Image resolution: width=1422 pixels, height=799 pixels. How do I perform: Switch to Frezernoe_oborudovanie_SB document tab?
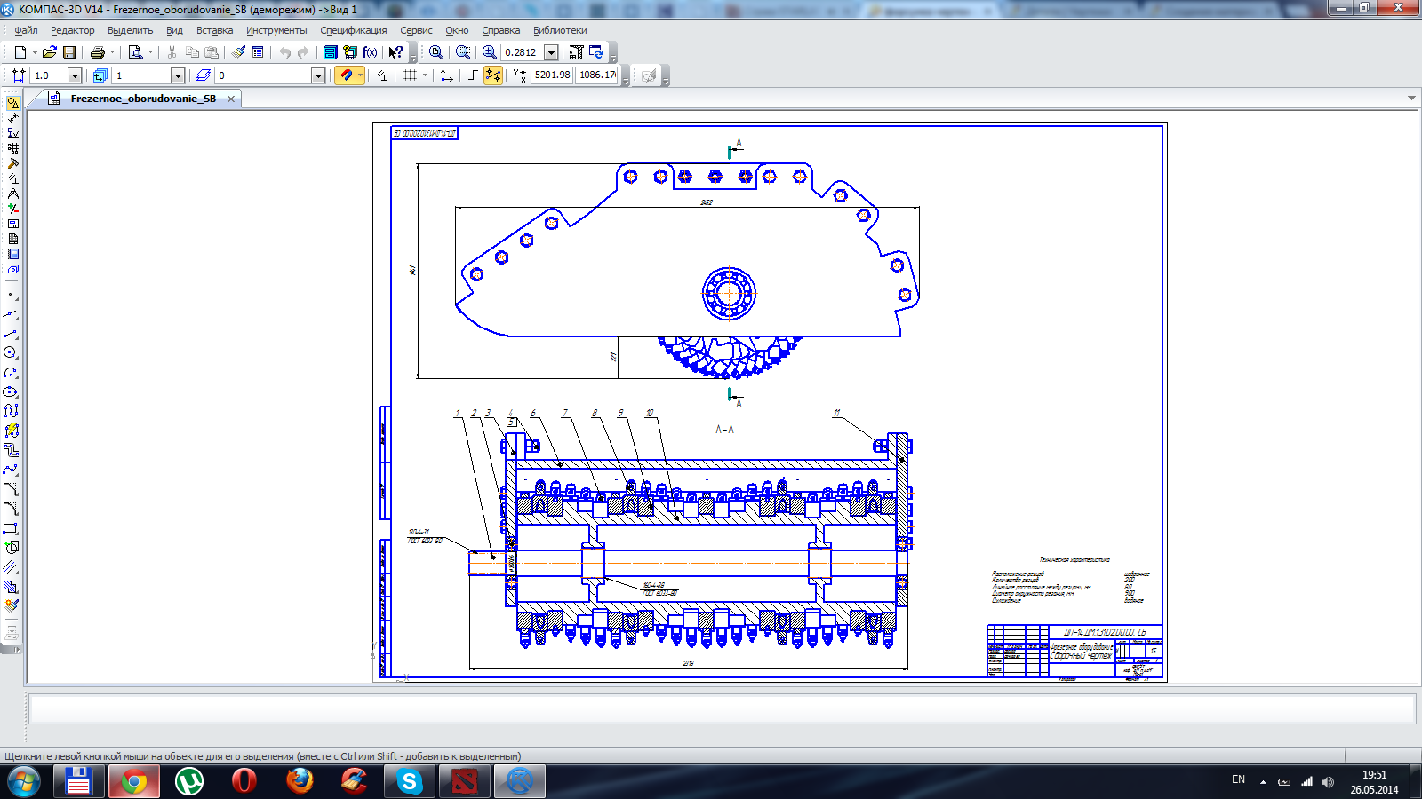pyautogui.click(x=143, y=99)
